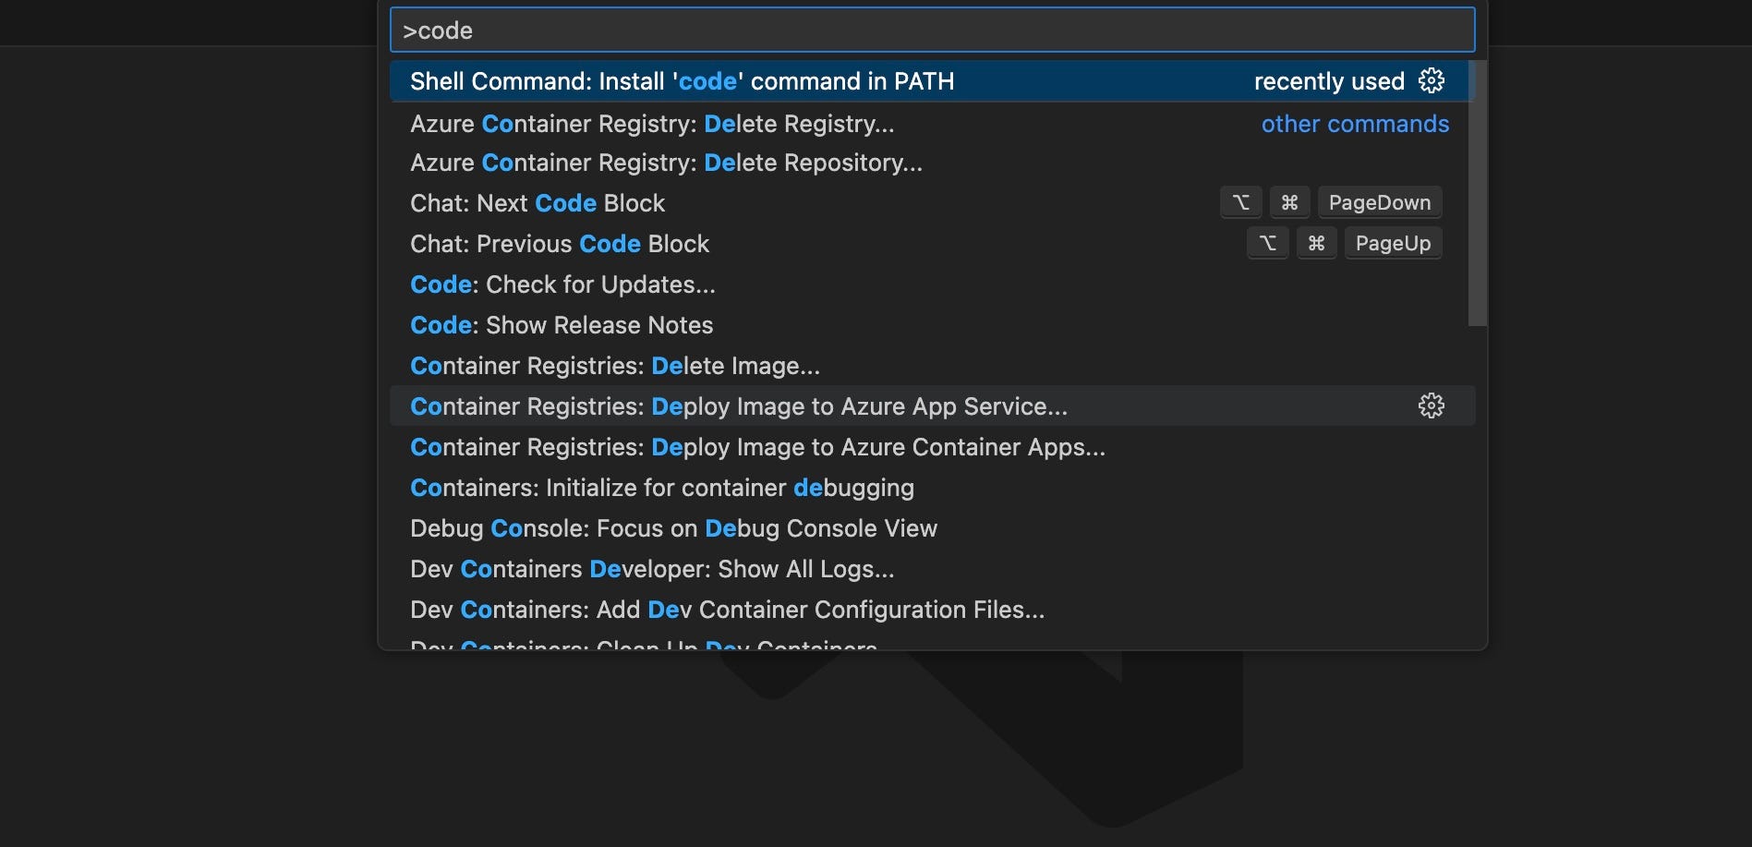Run Code: Check for Updates
1752x847 pixels.
[562, 284]
